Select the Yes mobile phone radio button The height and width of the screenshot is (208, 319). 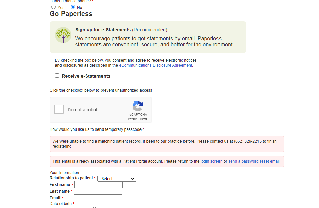53,7
